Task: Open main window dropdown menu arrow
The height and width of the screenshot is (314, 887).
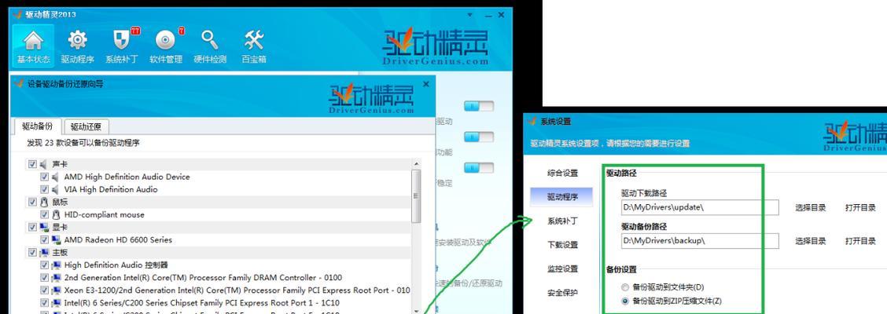Action: [469, 15]
